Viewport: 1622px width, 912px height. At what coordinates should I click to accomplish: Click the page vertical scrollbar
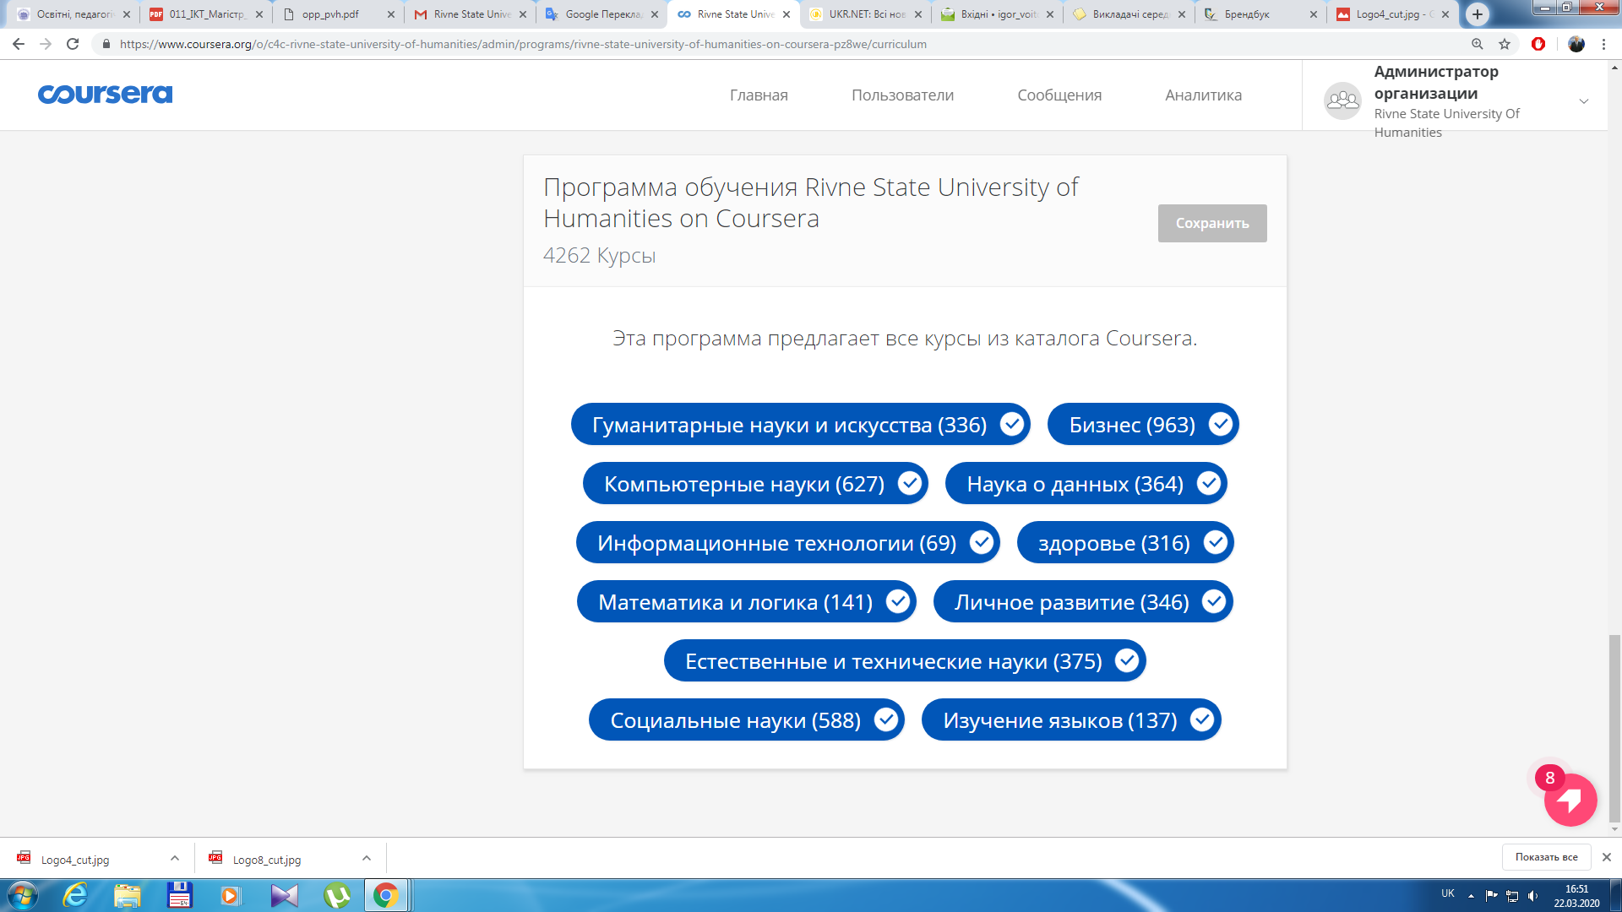click(1614, 728)
